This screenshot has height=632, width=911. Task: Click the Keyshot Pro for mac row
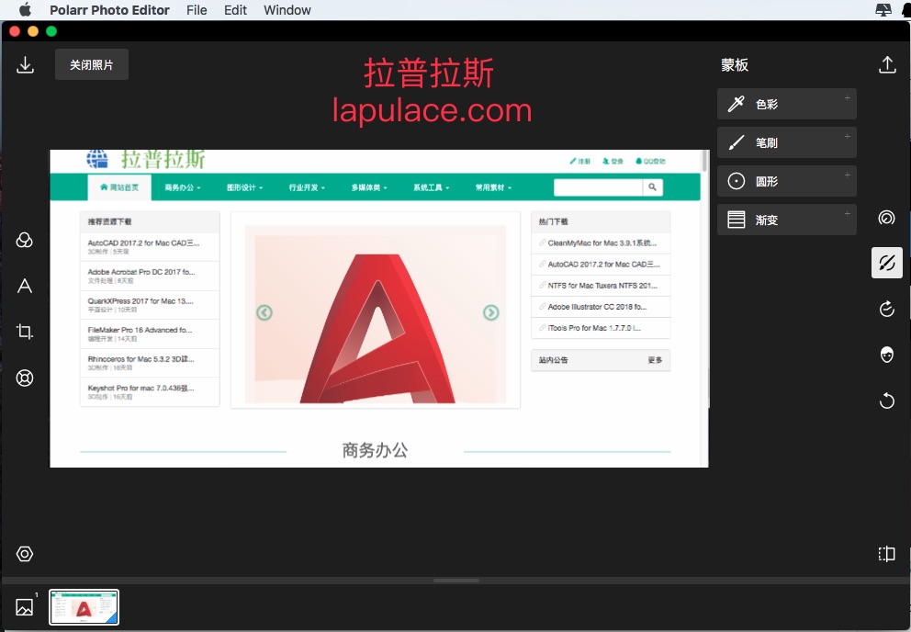click(x=150, y=392)
